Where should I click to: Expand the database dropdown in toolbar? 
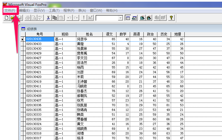click(x=120, y=18)
